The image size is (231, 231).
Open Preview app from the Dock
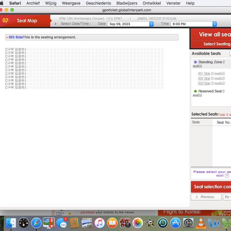(87, 223)
